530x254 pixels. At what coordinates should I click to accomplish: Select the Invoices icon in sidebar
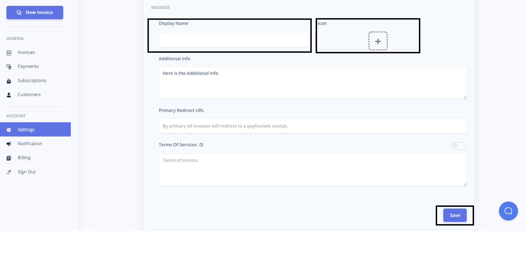[9, 52]
